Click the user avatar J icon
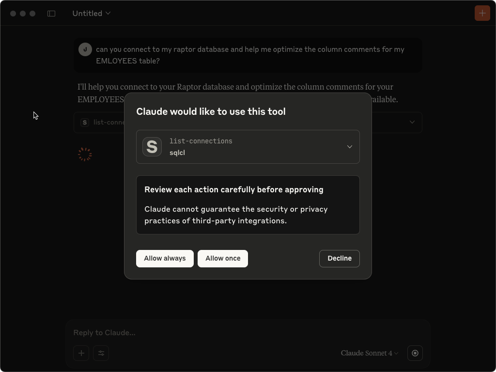This screenshot has height=372, width=496. click(x=85, y=49)
